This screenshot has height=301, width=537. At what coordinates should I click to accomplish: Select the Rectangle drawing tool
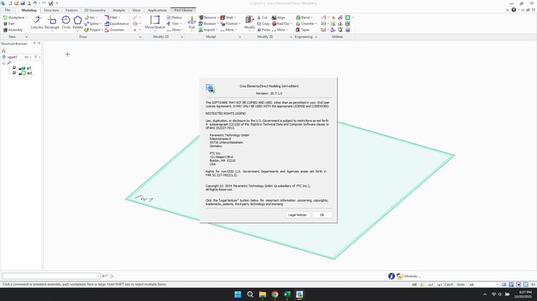52,22
